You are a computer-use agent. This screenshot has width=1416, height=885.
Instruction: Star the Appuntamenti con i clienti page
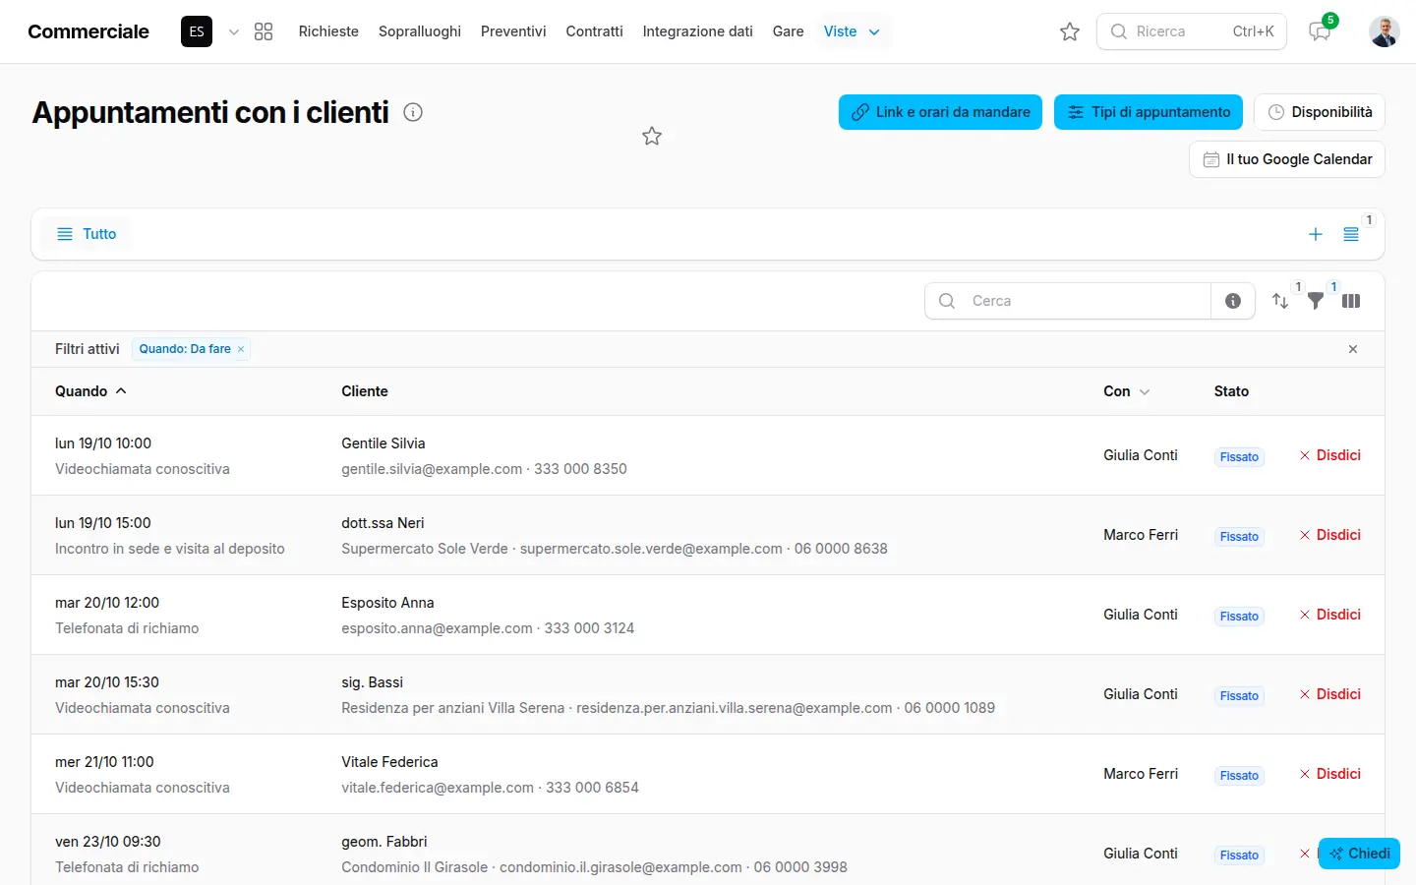[652, 136]
